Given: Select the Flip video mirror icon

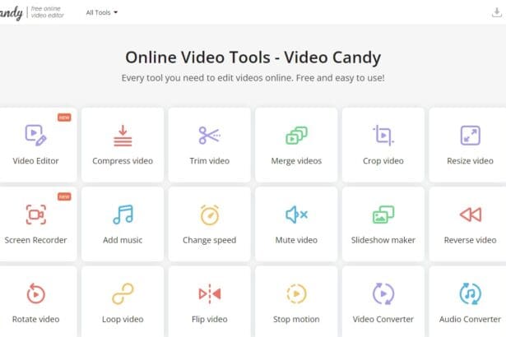Looking at the screenshot, I should [210, 293].
